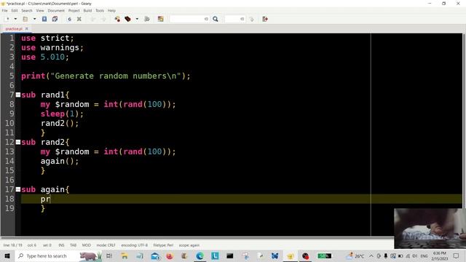Expand the New file template dropdown arrow

click(15, 19)
